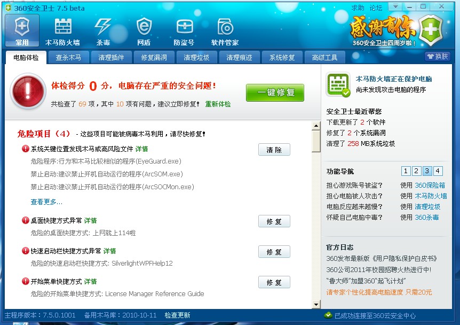Open 详情 link for 系统关键位置发现木马
The image size is (460, 325).
(x=142, y=149)
